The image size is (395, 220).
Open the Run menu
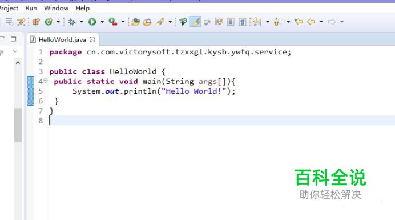coord(31,9)
